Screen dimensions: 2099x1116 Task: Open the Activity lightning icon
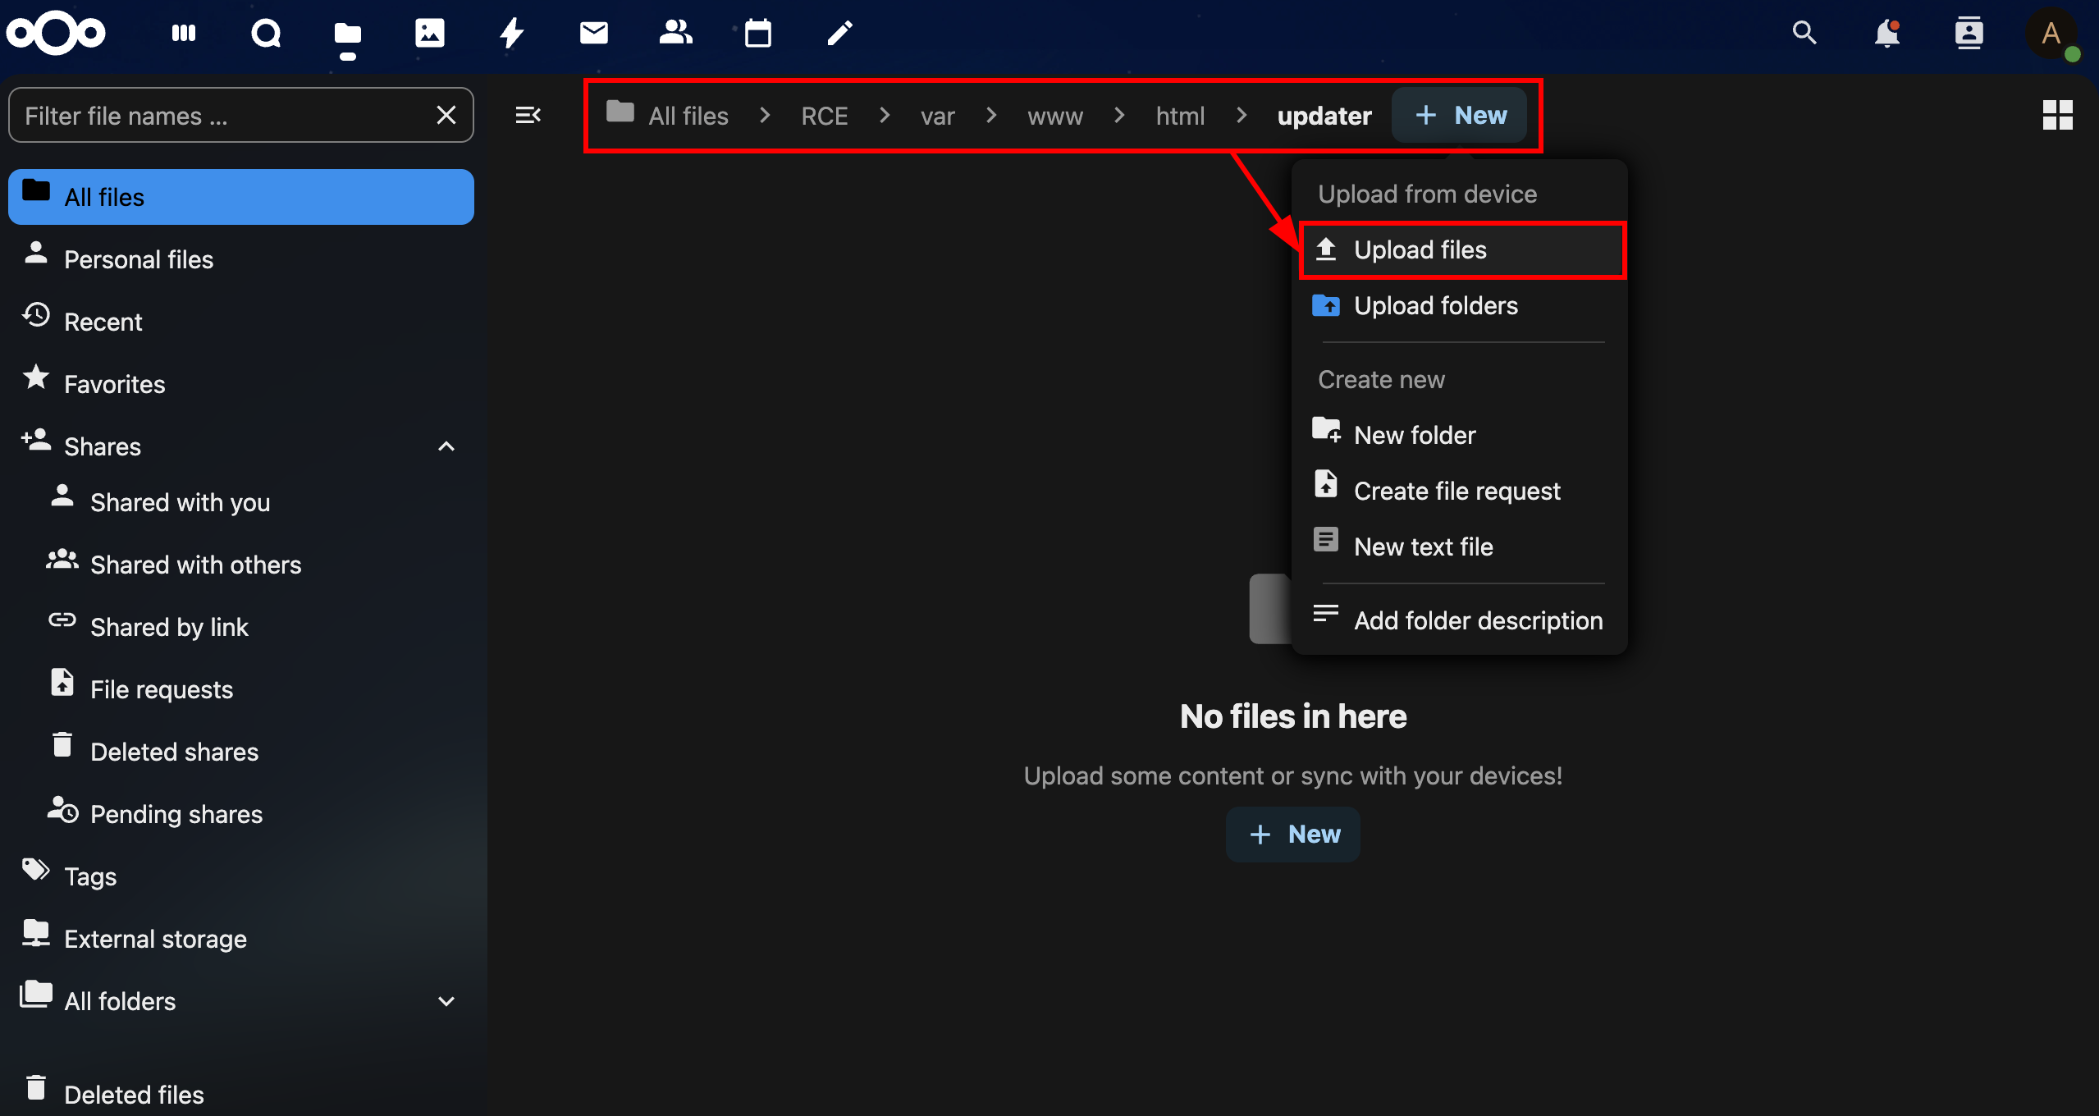(x=512, y=33)
